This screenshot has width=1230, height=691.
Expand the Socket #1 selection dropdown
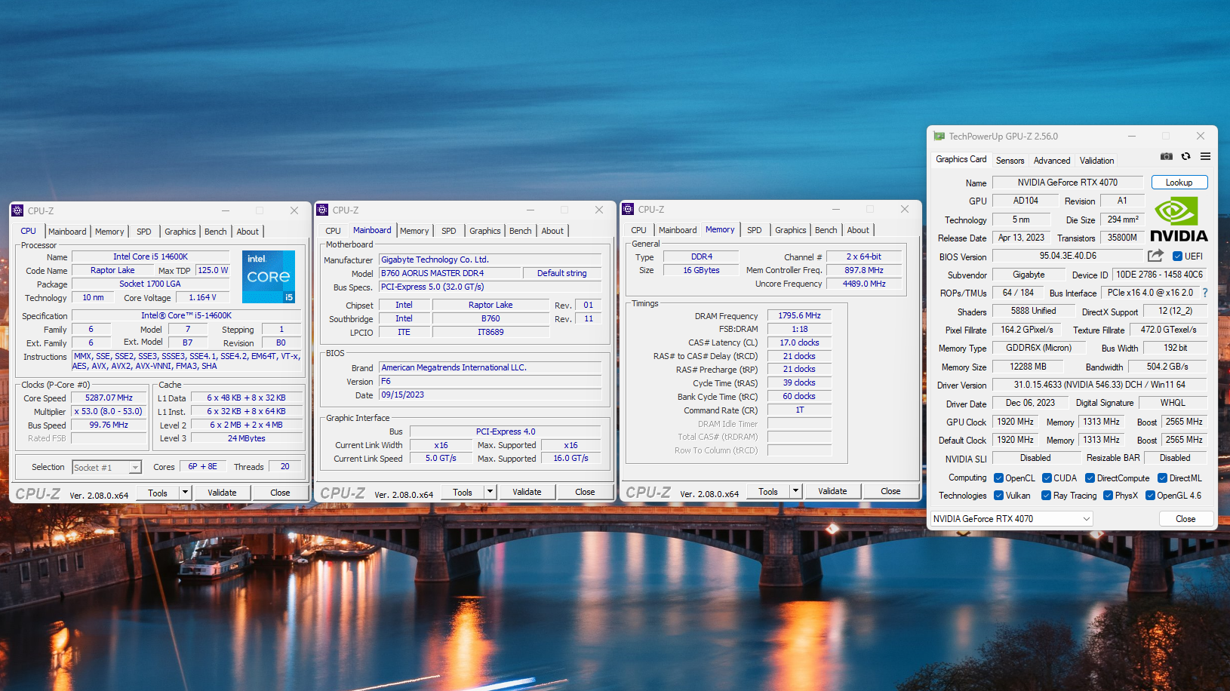click(134, 468)
